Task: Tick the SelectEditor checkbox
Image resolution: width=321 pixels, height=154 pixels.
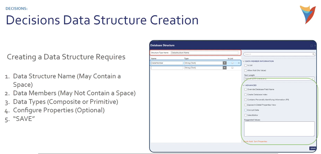Action: 246,115
